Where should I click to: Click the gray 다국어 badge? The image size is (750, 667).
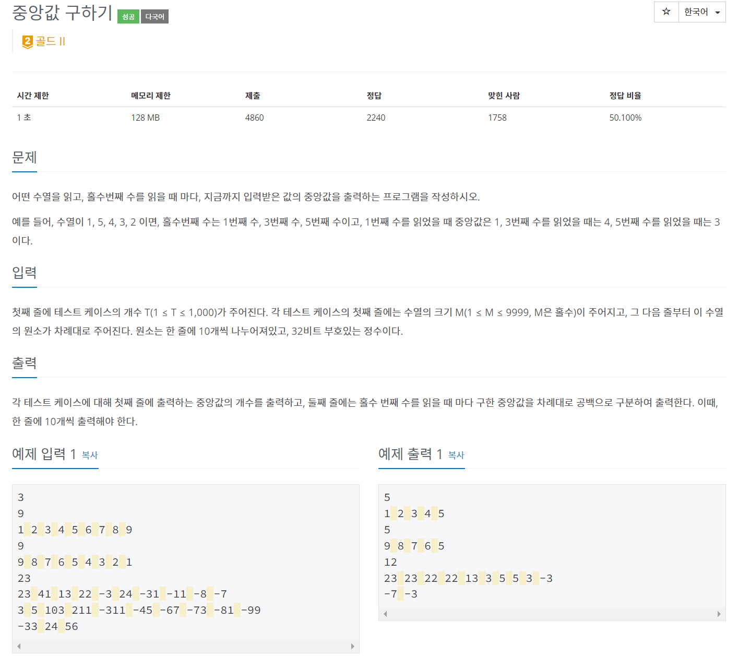click(154, 17)
